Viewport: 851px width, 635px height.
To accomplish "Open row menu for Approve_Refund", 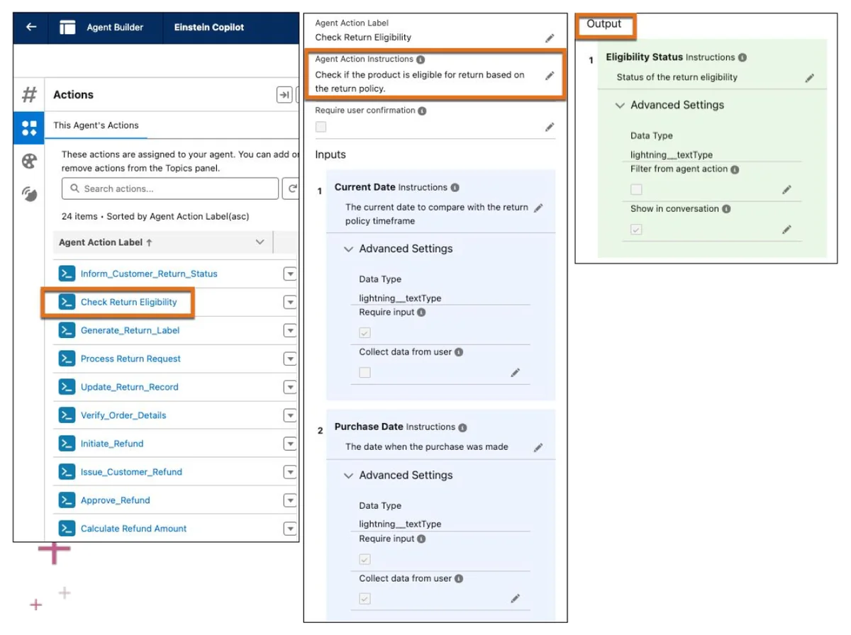I will click(x=289, y=501).
